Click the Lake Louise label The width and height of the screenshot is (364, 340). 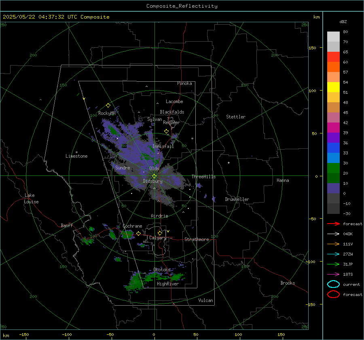click(31, 199)
